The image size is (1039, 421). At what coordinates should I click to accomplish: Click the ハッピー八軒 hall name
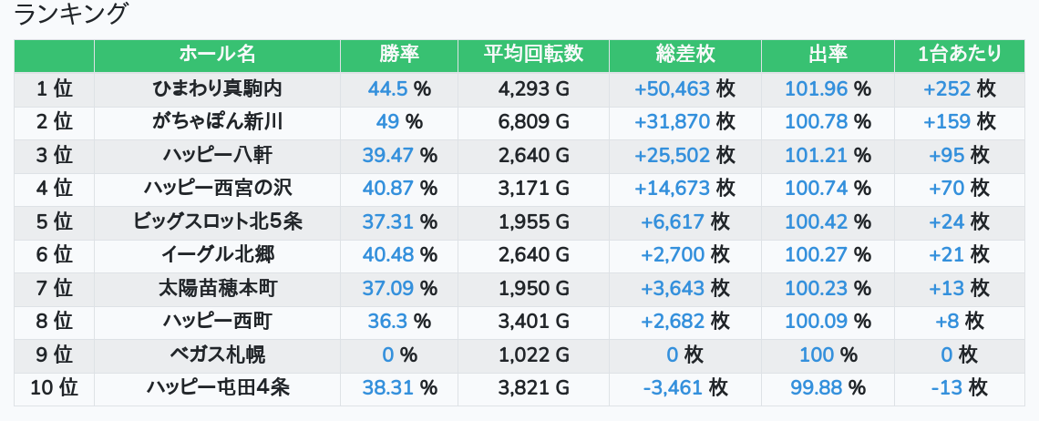217,155
